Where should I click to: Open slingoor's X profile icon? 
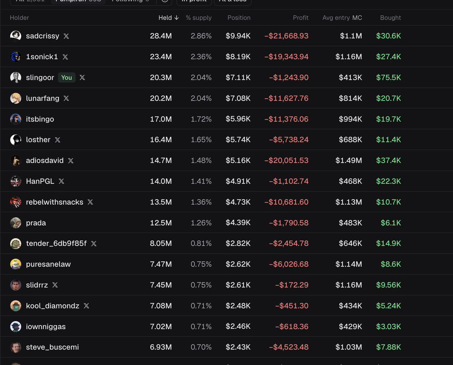pos(82,78)
